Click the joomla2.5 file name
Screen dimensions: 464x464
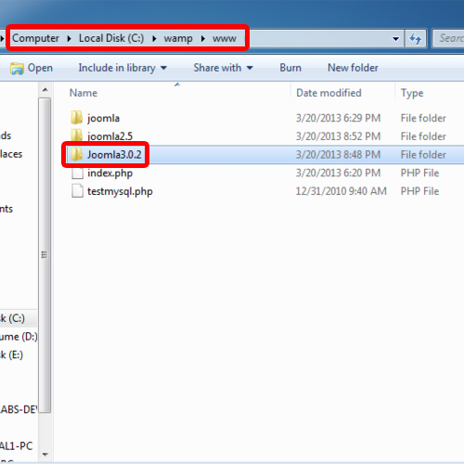pos(110,136)
